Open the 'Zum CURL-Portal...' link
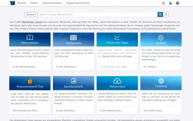The image size is (193, 121). coord(153,110)
